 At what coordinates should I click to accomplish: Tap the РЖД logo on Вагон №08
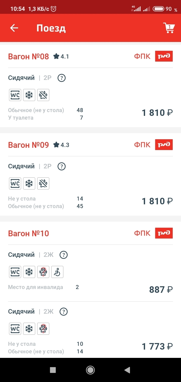pyautogui.click(x=164, y=56)
